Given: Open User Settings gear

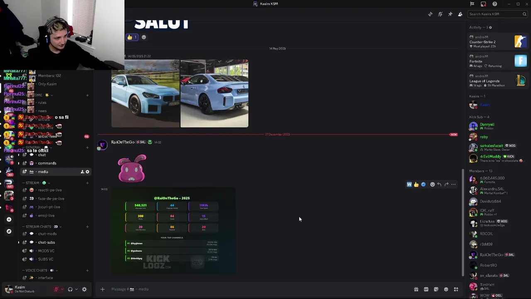Looking at the screenshot, I should [84, 289].
